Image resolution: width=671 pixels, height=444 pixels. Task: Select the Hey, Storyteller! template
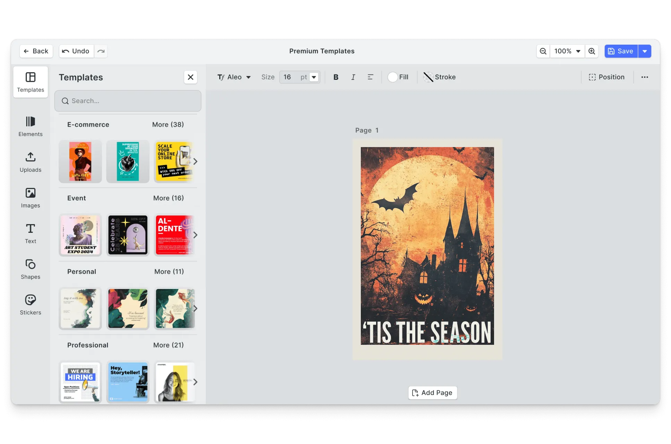[128, 382]
